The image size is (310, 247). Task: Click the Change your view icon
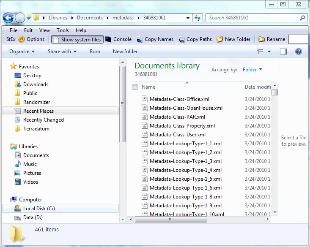coord(260,52)
